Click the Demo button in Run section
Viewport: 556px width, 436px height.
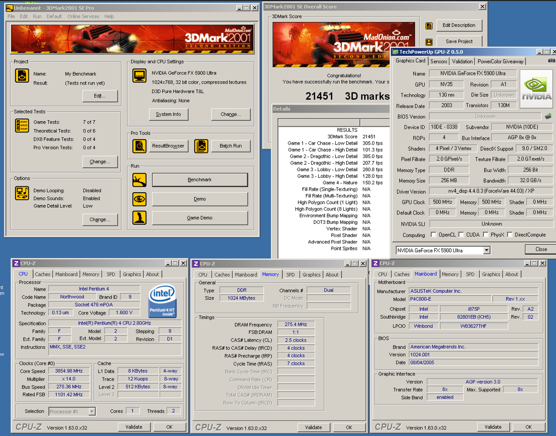pos(200,199)
